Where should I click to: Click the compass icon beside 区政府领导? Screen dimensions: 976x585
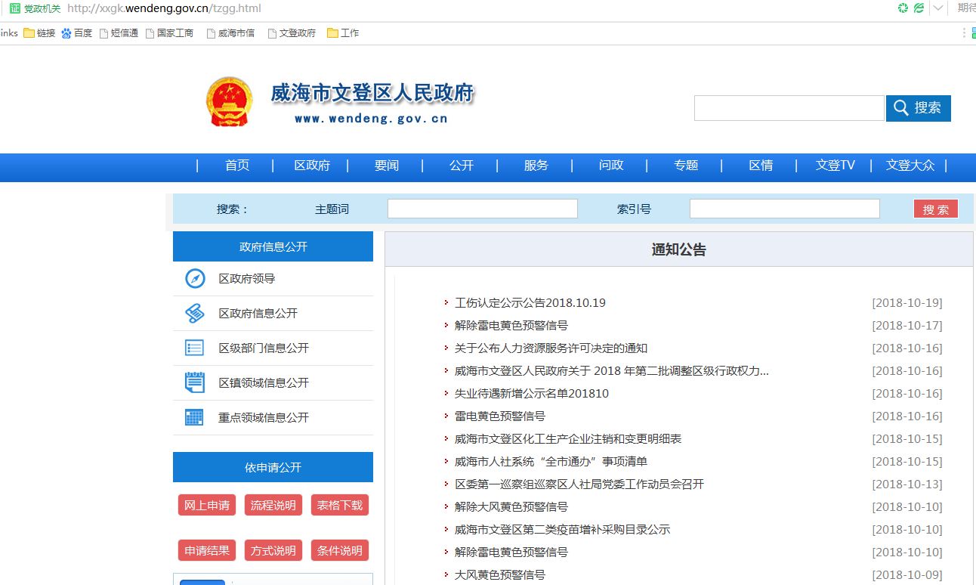click(x=195, y=279)
